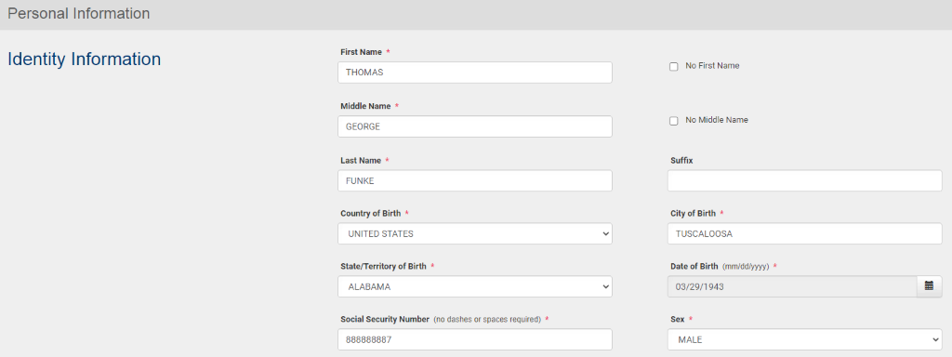Open the Sex dropdown showing MALE
952x357 pixels.
tap(804, 339)
